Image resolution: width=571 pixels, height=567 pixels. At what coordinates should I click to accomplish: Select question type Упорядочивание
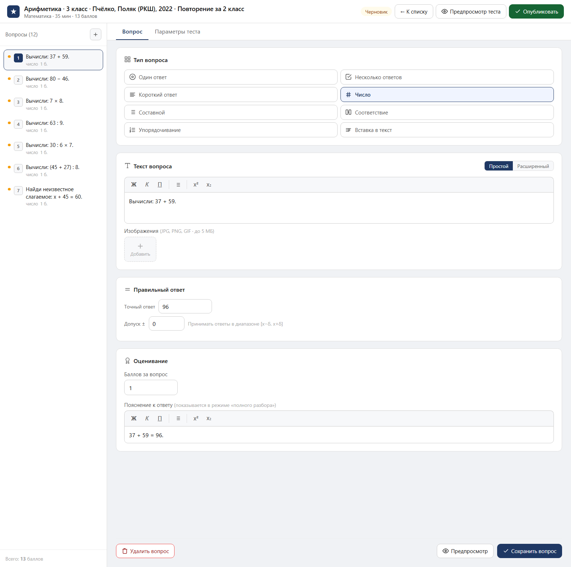(231, 130)
